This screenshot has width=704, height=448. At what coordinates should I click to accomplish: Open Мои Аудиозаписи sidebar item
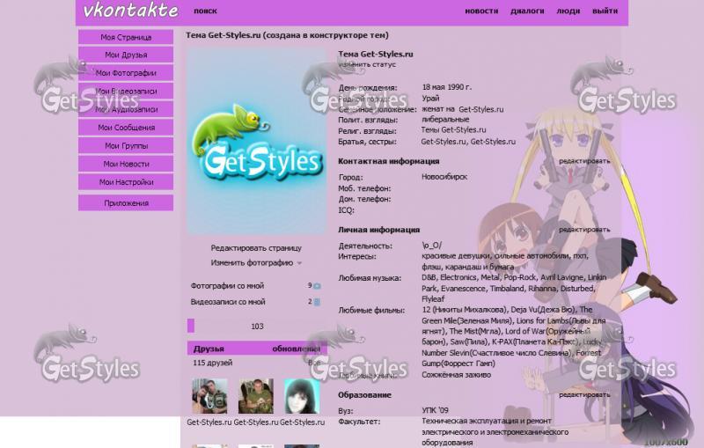pyautogui.click(x=126, y=109)
